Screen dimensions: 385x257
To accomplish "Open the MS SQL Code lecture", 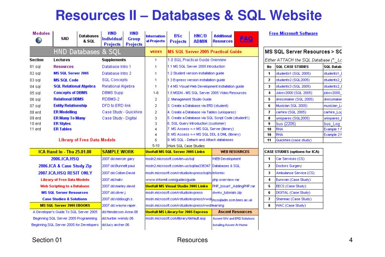I will pos(66,80).
